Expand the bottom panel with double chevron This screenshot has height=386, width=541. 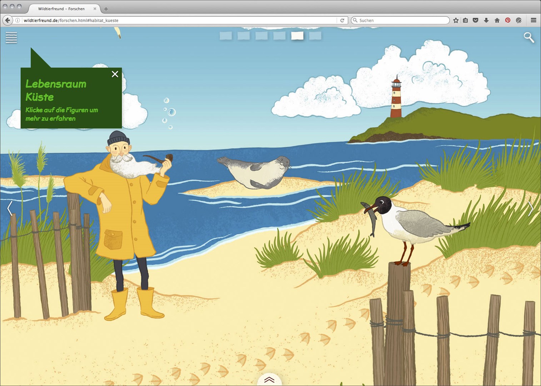269,380
